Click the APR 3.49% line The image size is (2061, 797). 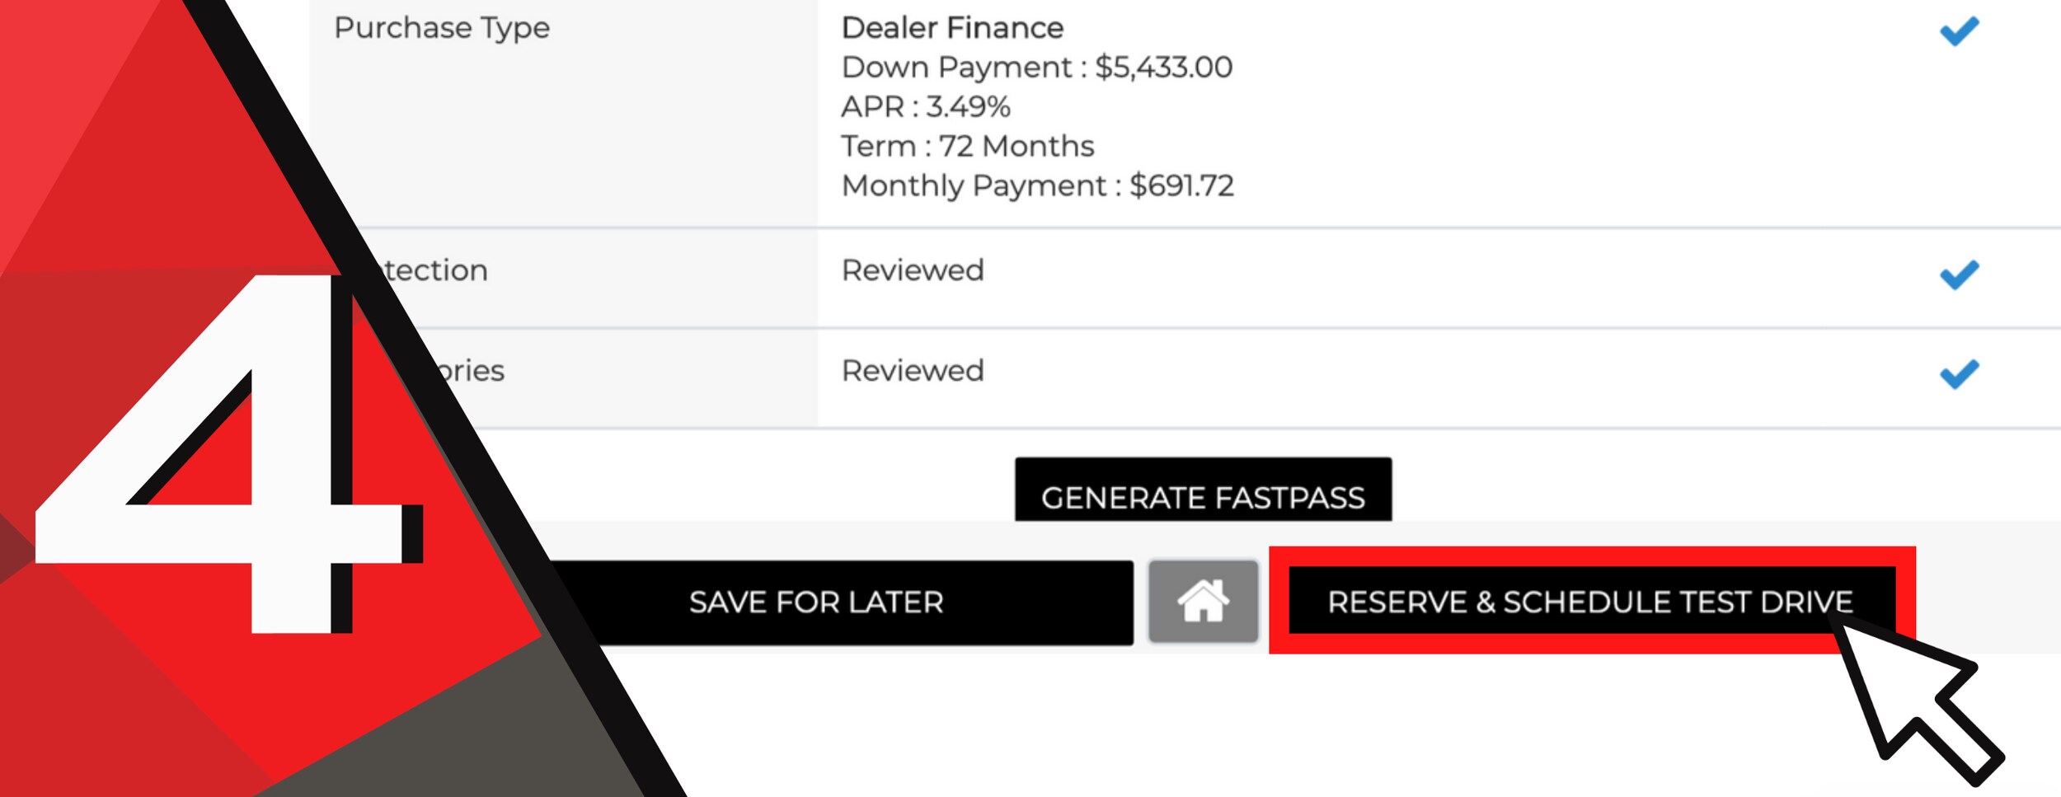click(x=925, y=107)
